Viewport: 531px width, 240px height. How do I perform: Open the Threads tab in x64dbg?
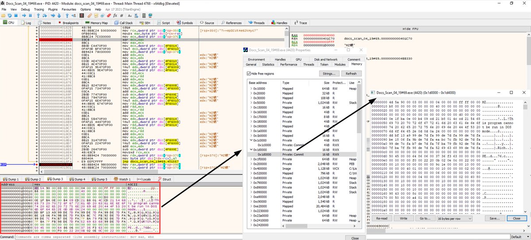[x=256, y=23]
